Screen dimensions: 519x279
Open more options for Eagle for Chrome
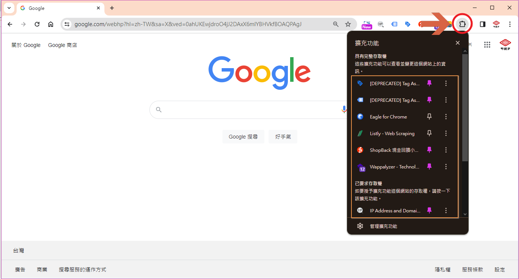click(x=446, y=117)
